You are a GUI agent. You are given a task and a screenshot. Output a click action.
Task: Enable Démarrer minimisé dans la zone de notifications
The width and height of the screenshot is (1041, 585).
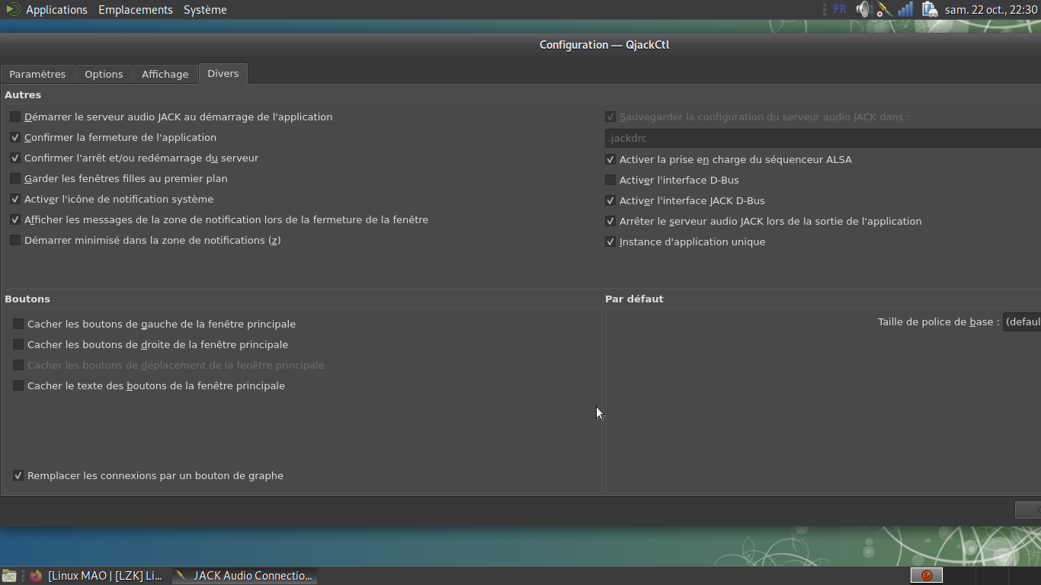tap(15, 240)
